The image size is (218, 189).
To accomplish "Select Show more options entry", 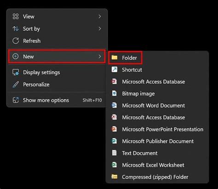I will [57, 100].
